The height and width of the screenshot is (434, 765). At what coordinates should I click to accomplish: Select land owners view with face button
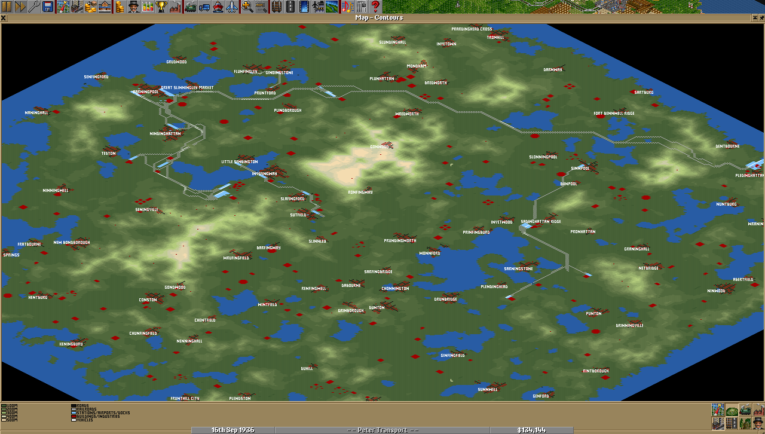[x=758, y=423]
